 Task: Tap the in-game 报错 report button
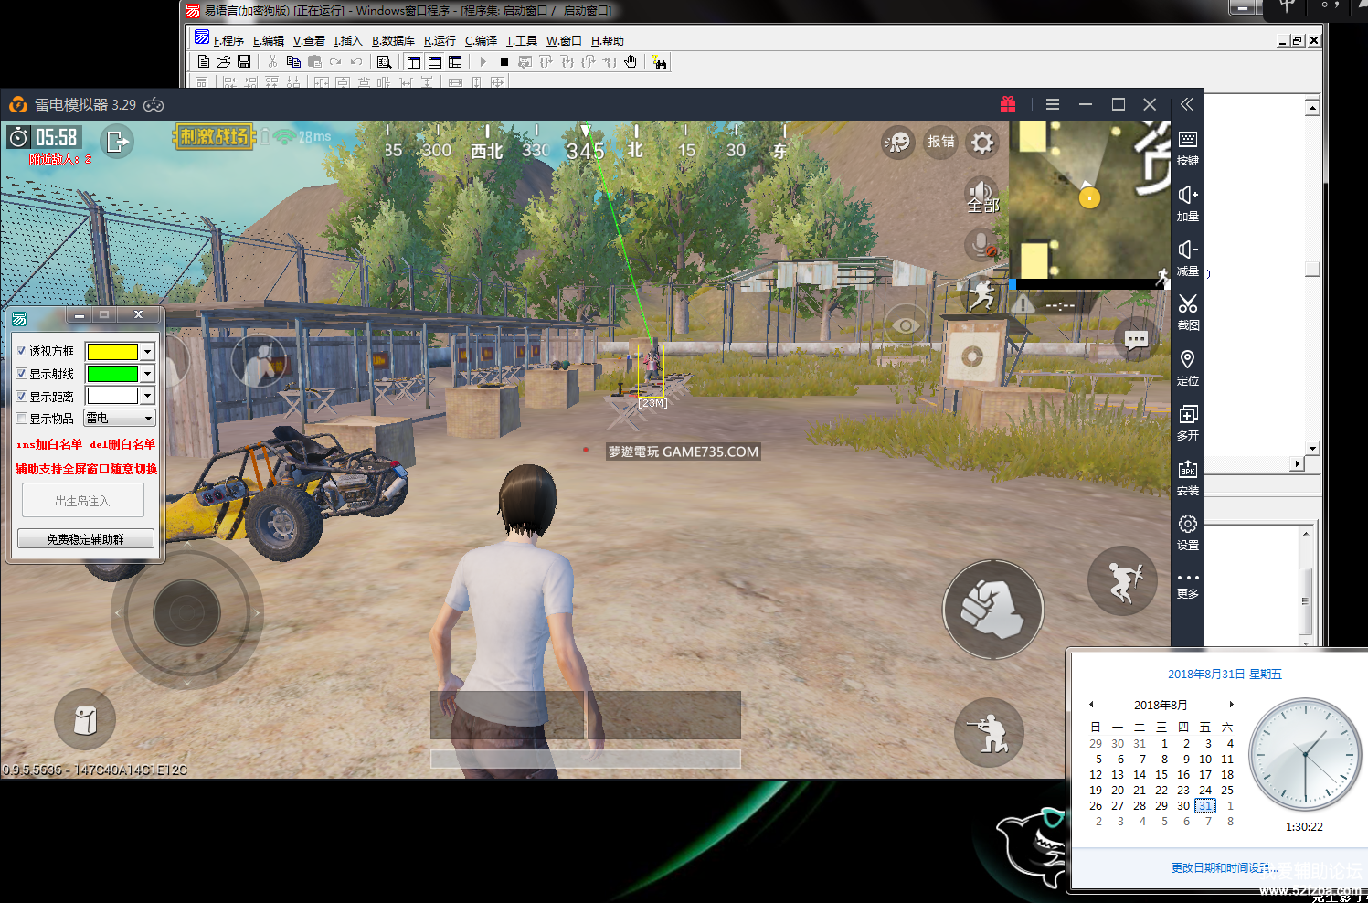click(x=941, y=142)
